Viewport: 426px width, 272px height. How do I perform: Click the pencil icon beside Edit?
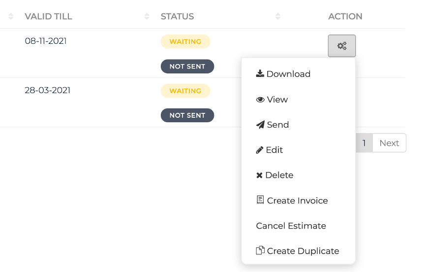[260, 150]
